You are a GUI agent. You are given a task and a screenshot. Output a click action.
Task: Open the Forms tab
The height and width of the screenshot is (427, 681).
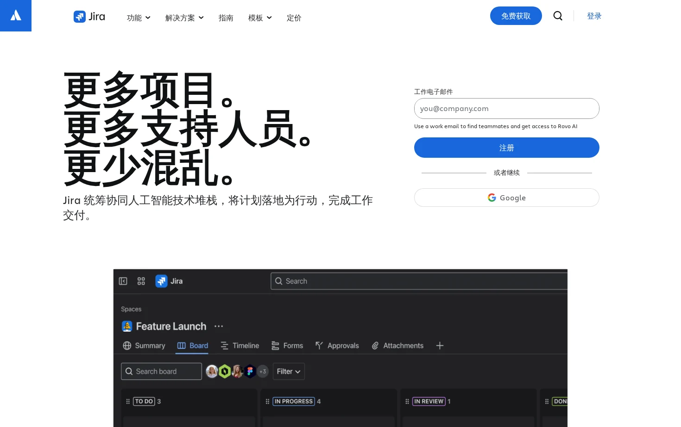(287, 346)
